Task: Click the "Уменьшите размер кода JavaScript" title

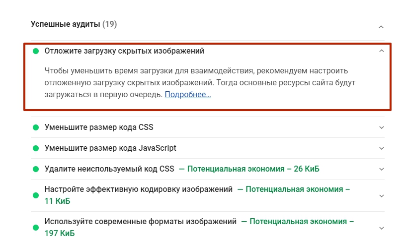Action: click(110, 148)
